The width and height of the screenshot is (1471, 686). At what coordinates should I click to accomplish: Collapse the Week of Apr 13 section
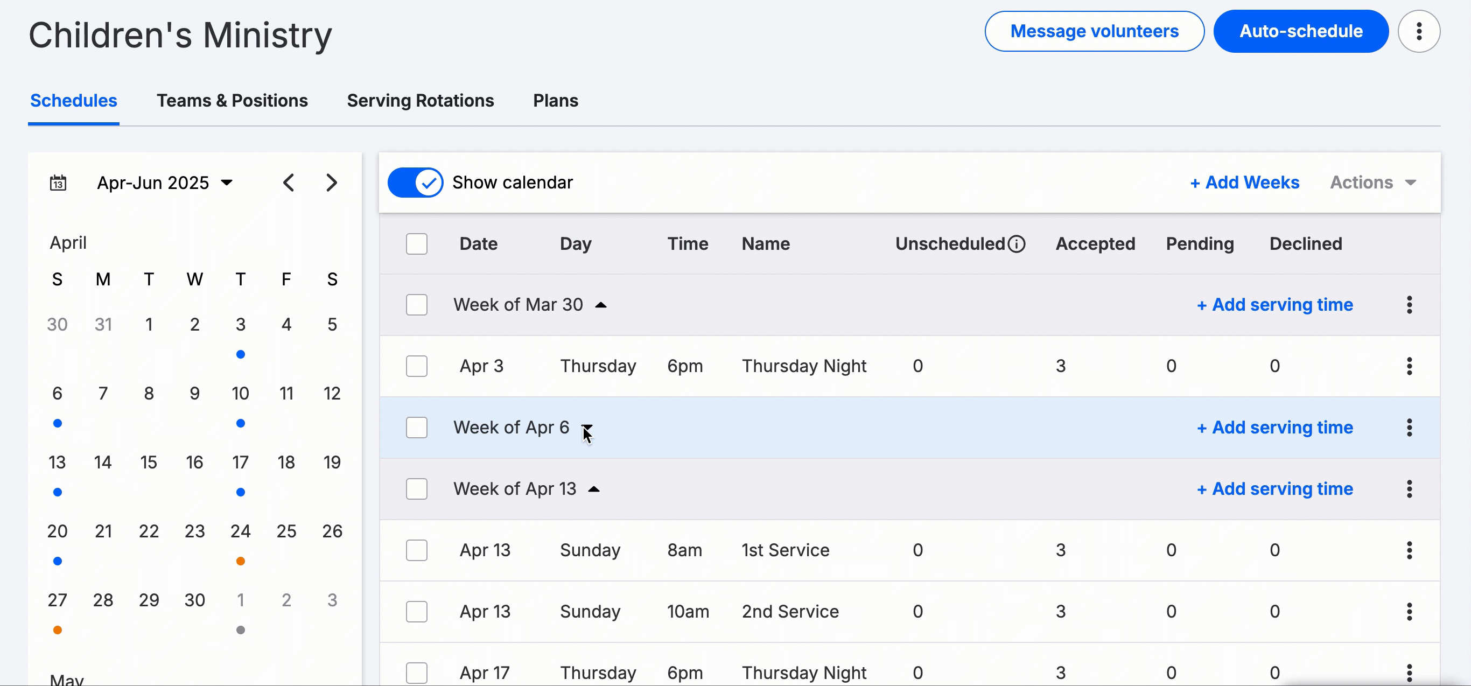tap(594, 489)
